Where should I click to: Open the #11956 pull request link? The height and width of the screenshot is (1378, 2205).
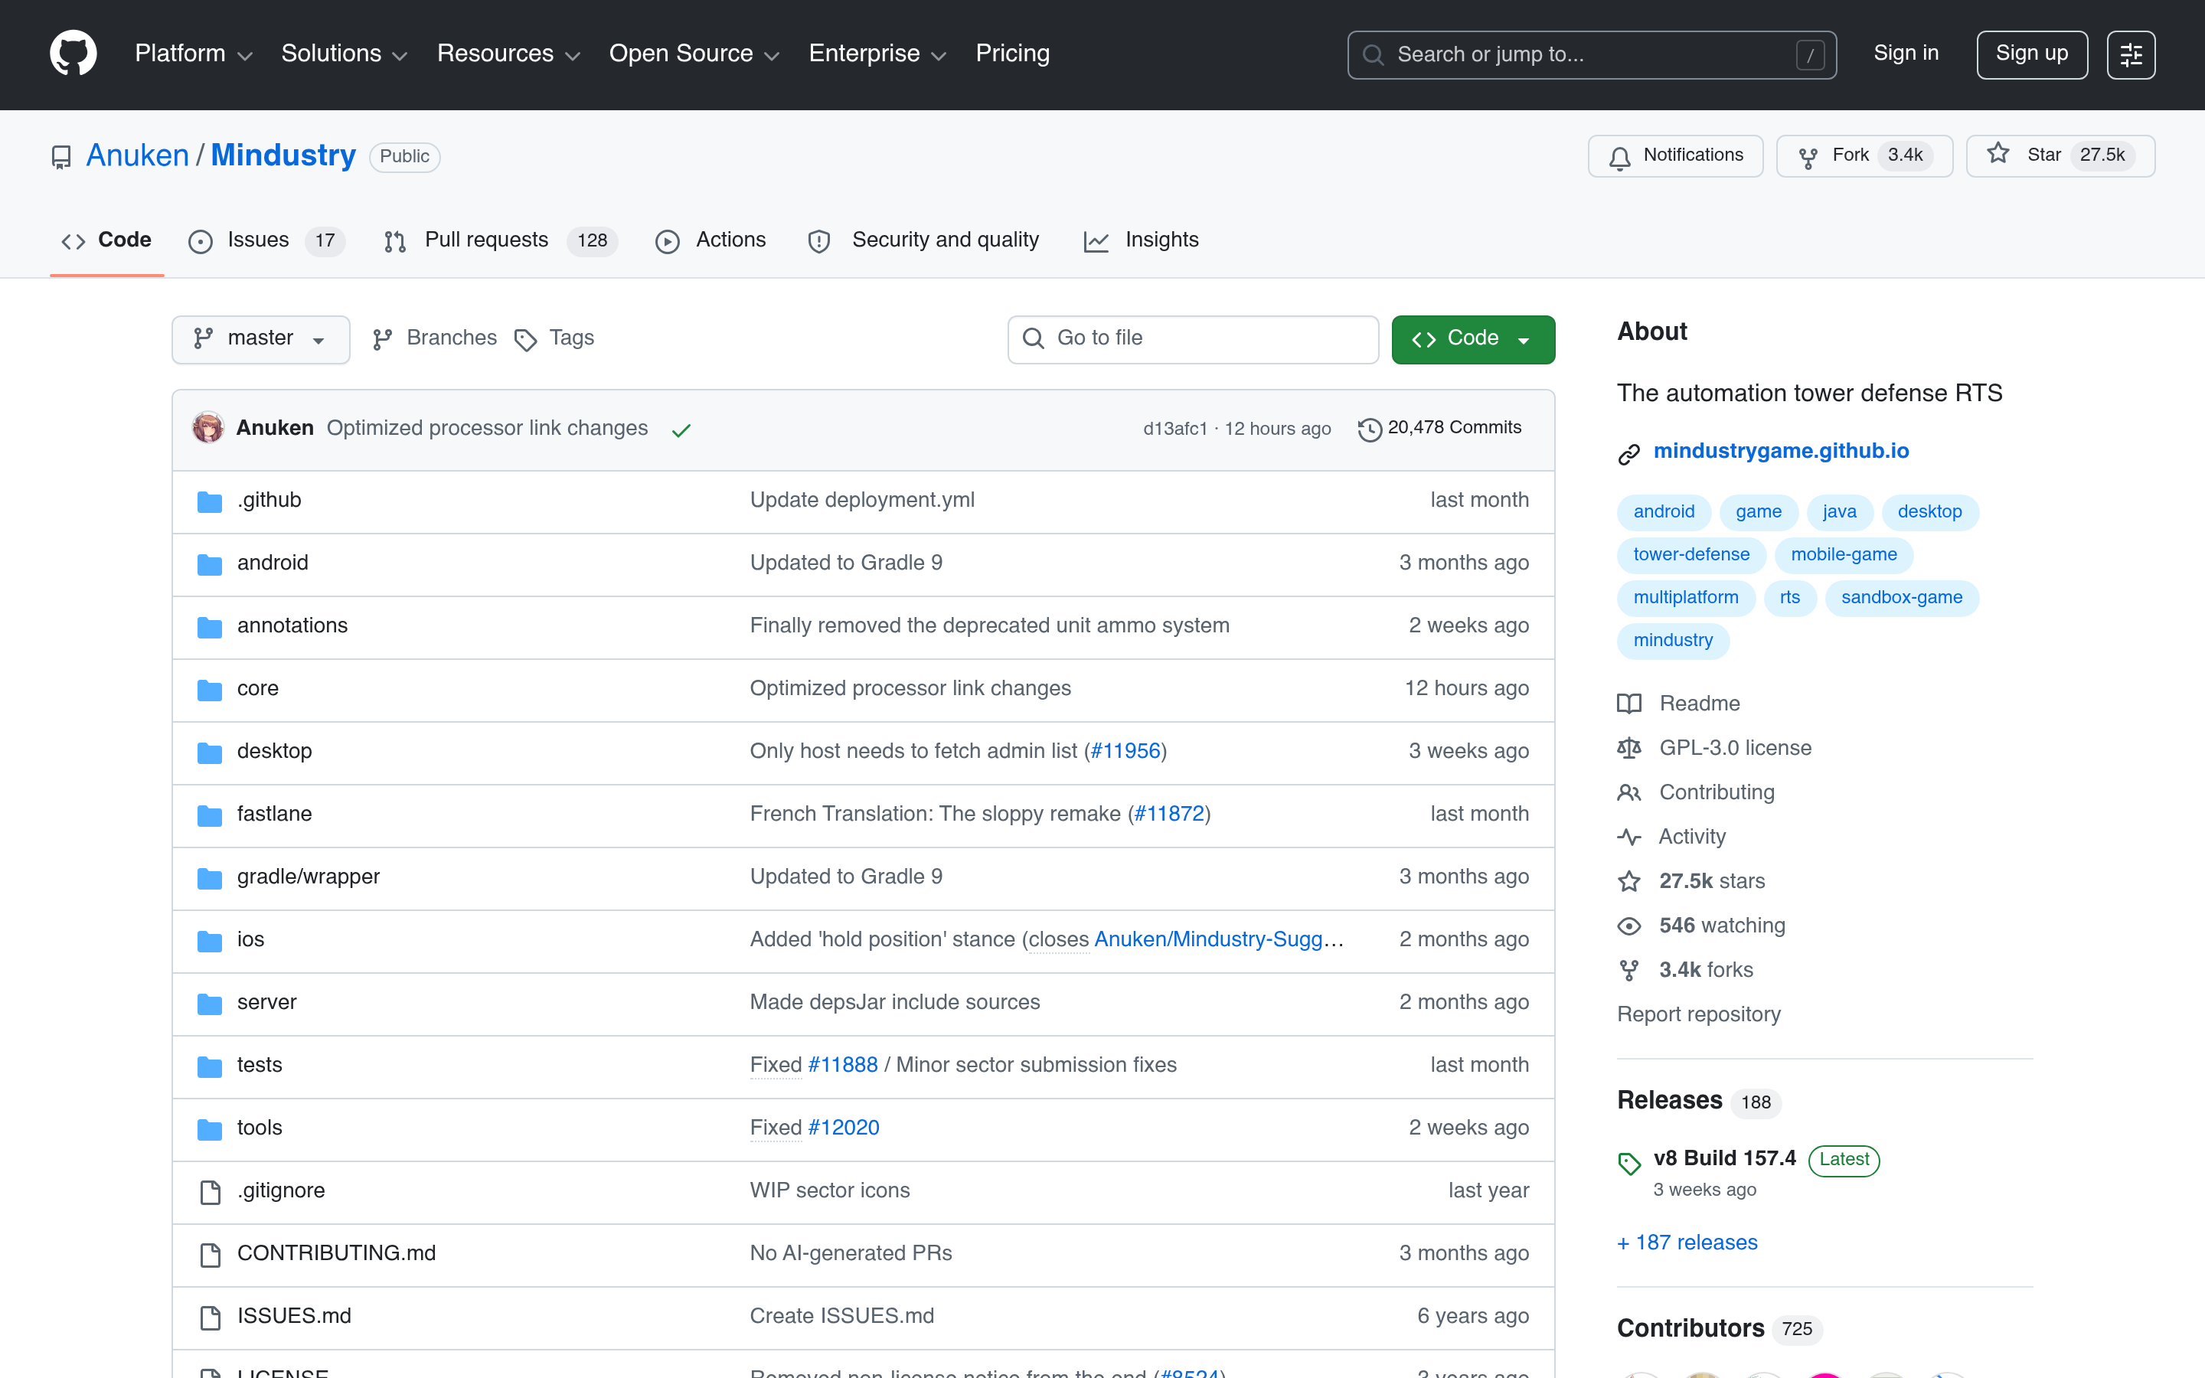1125,751
